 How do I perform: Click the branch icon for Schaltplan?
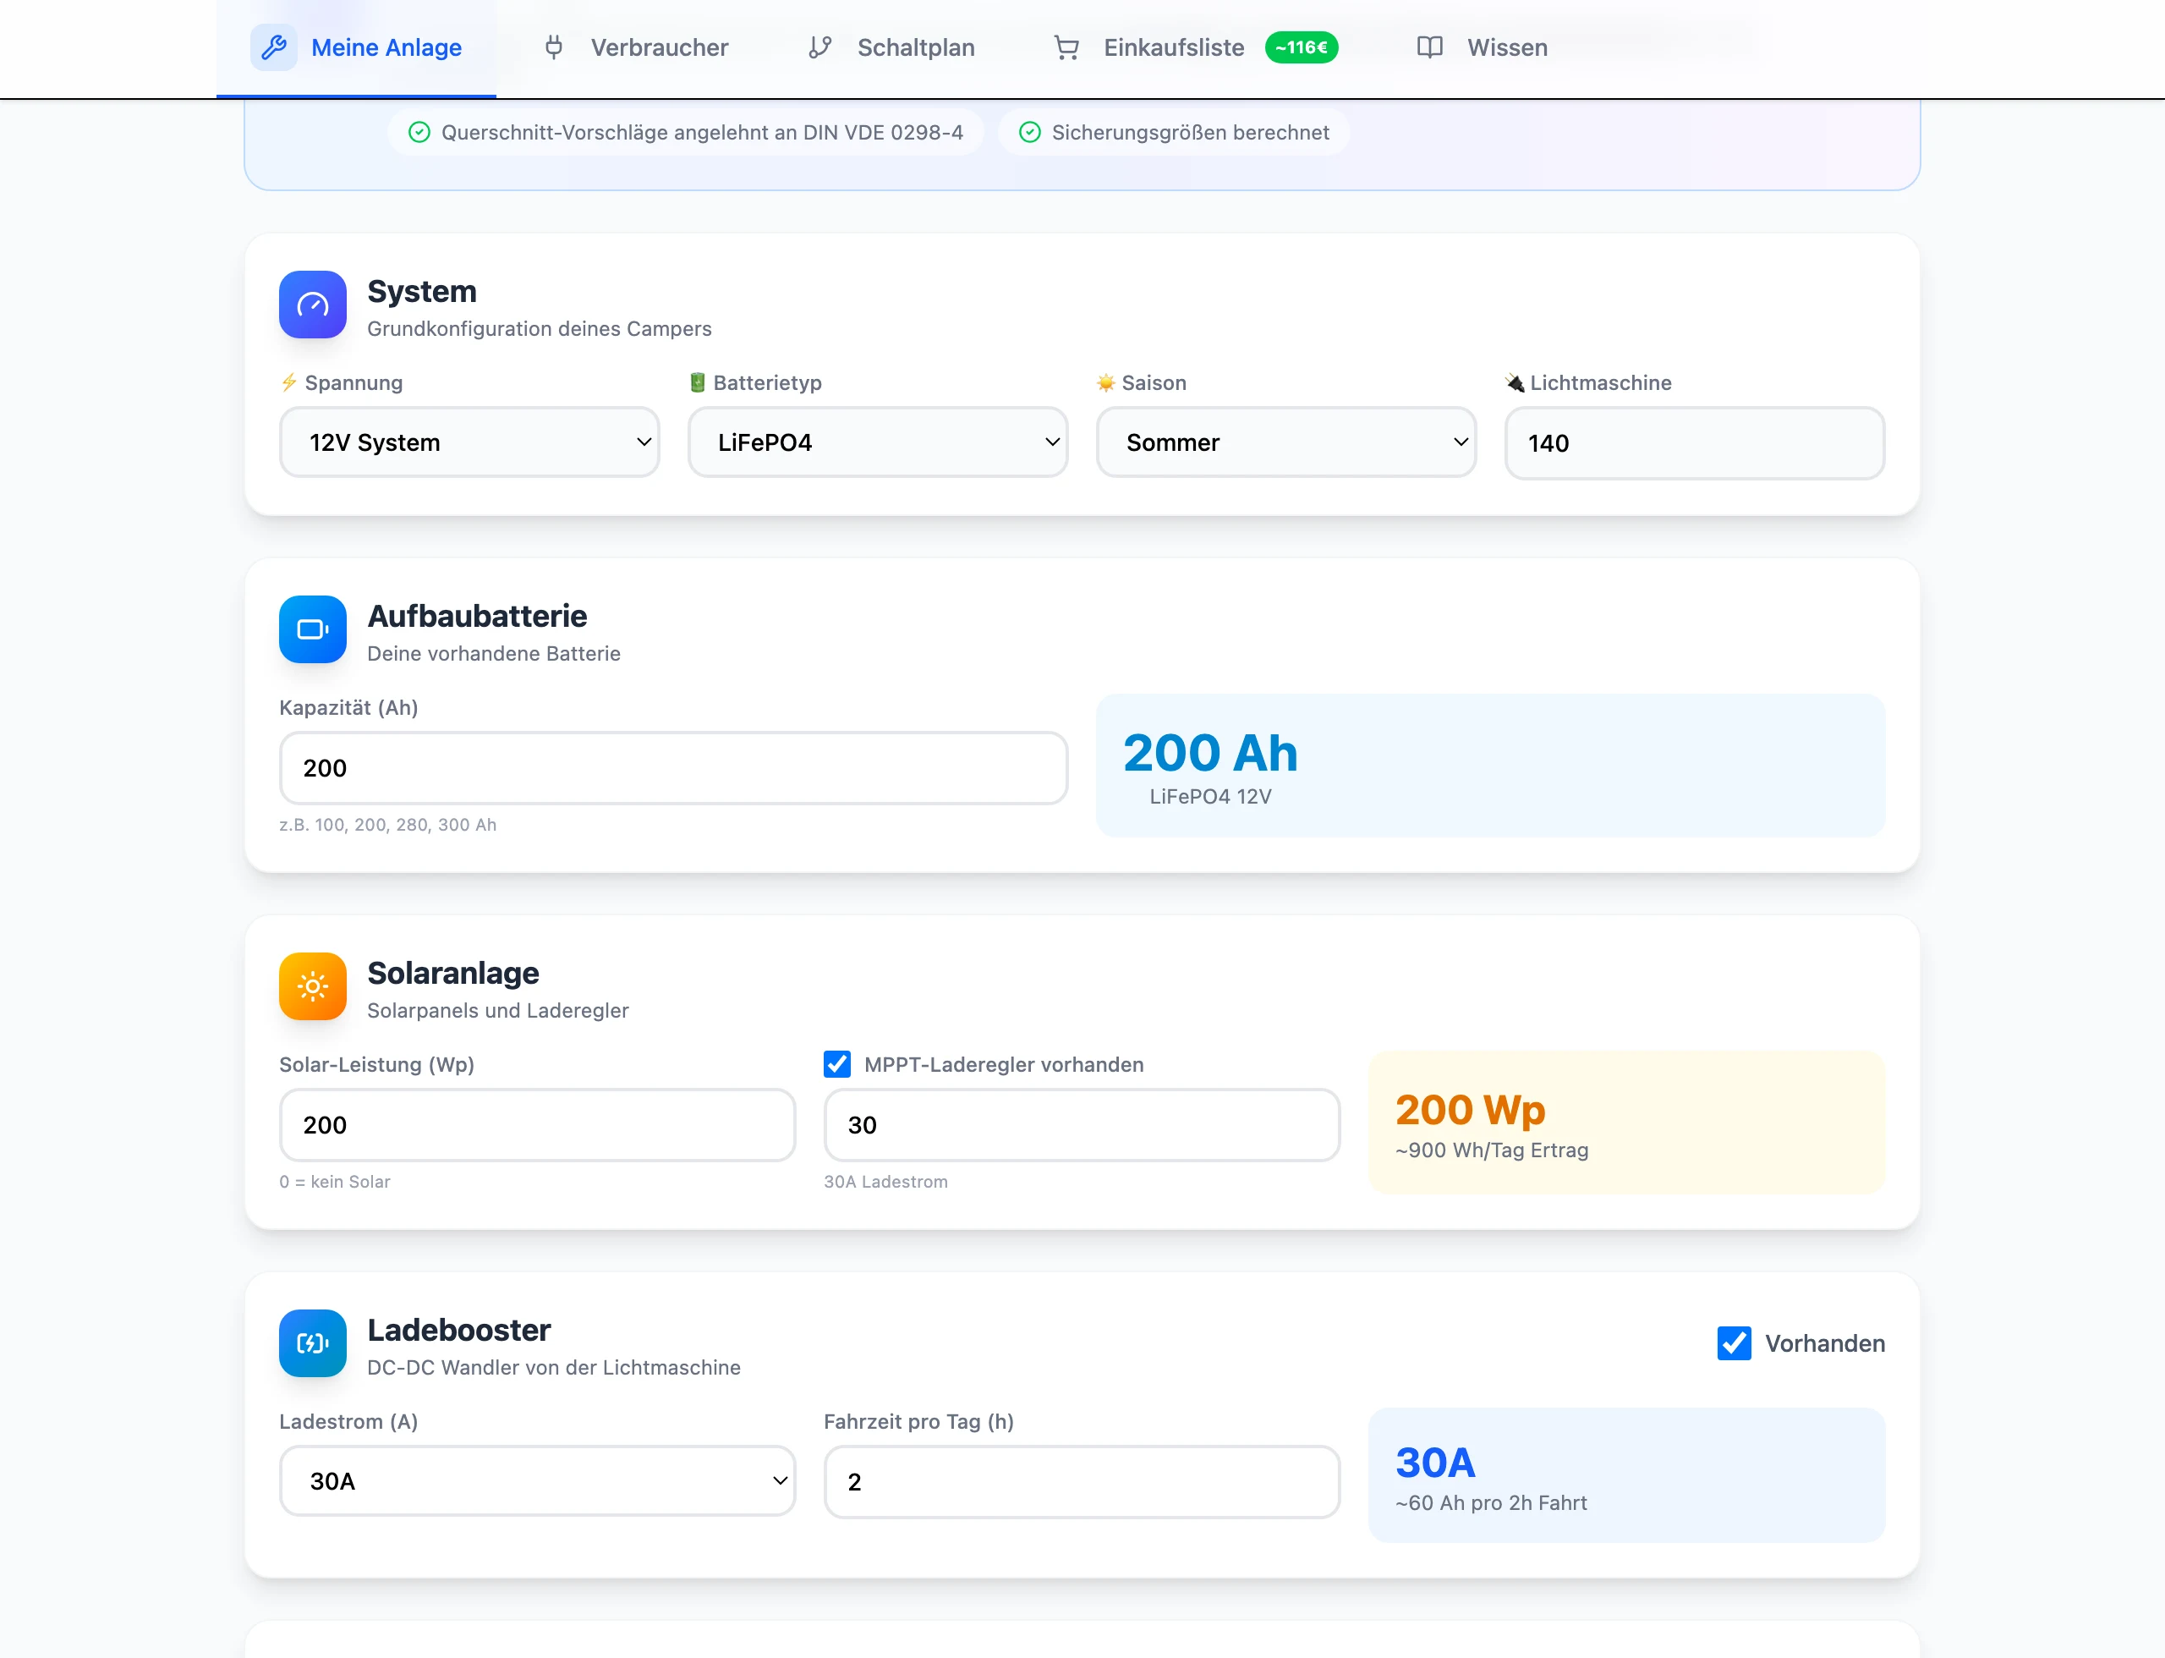820,47
